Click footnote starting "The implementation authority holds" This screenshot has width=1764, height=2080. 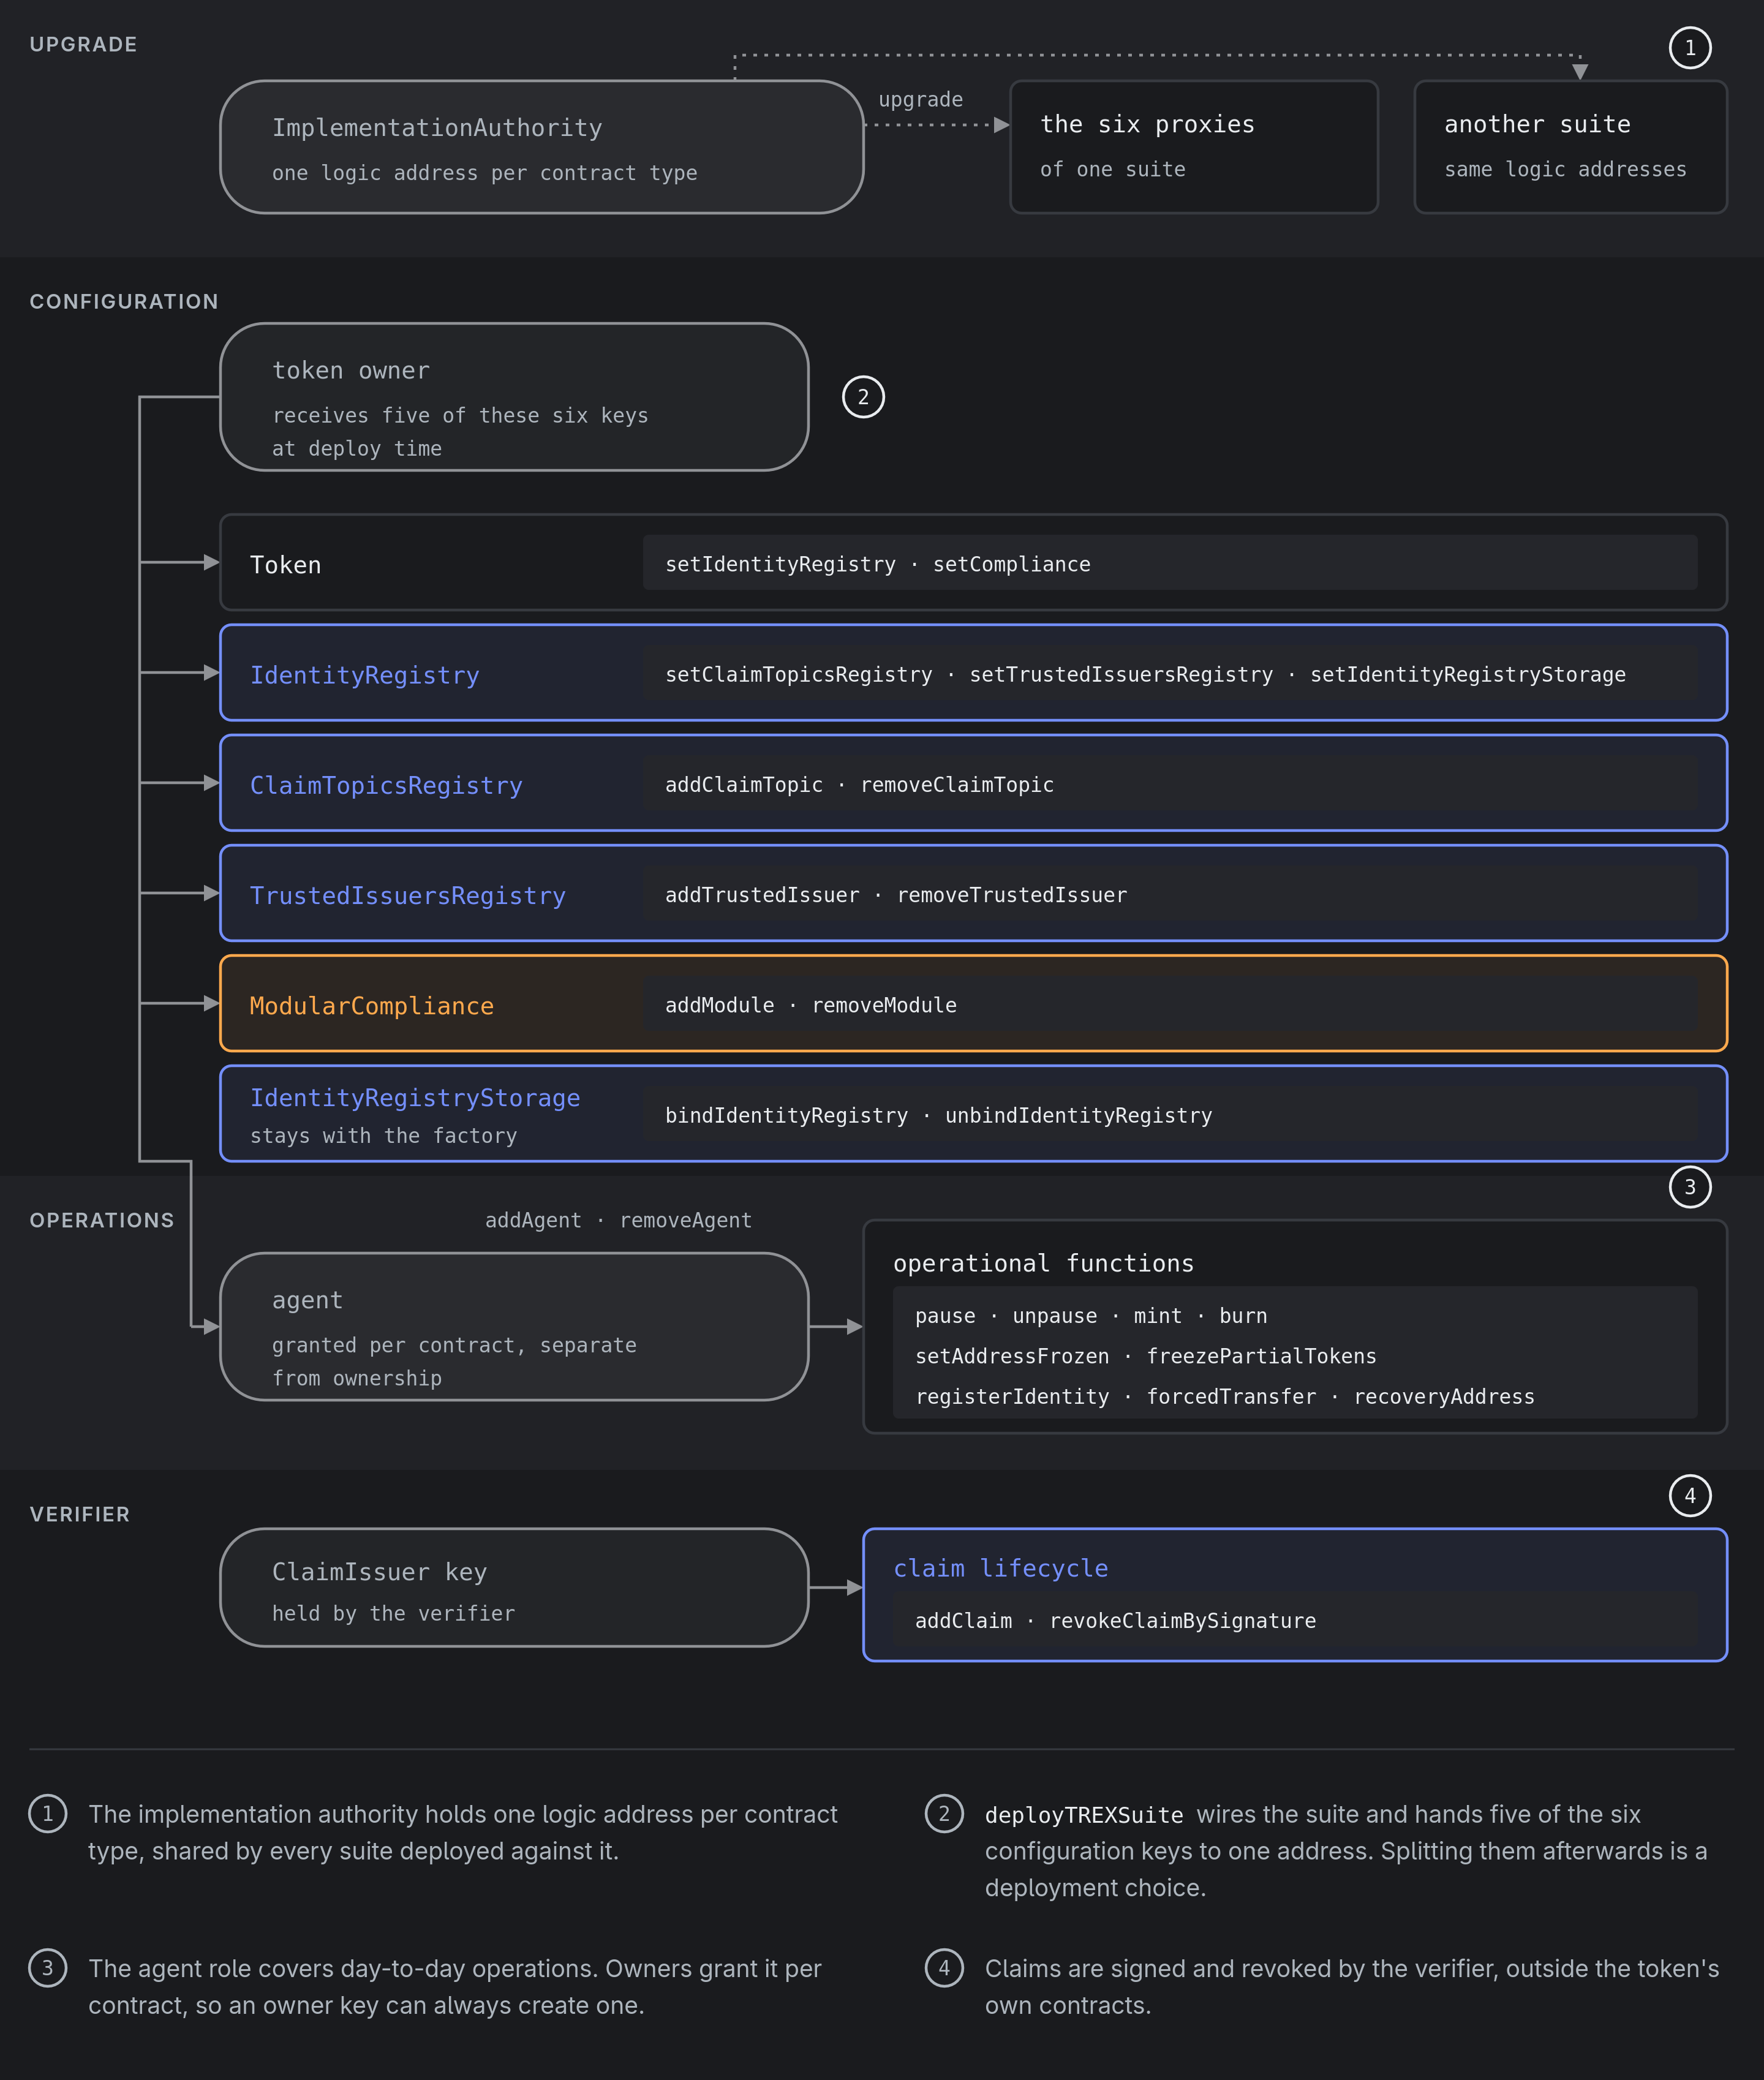click(x=463, y=1832)
